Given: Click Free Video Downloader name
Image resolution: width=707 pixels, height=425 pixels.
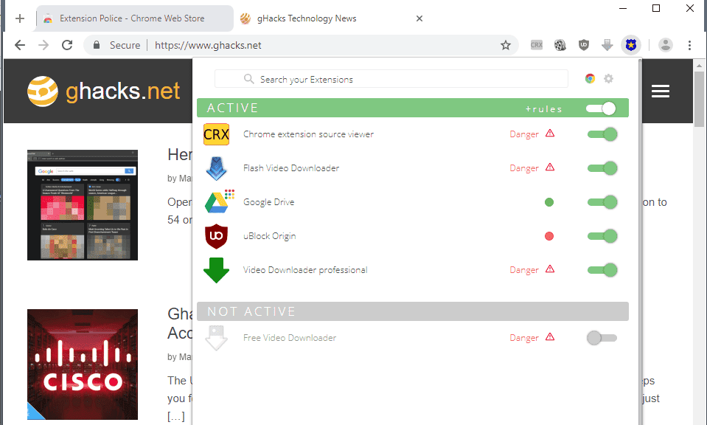Looking at the screenshot, I should [x=290, y=338].
